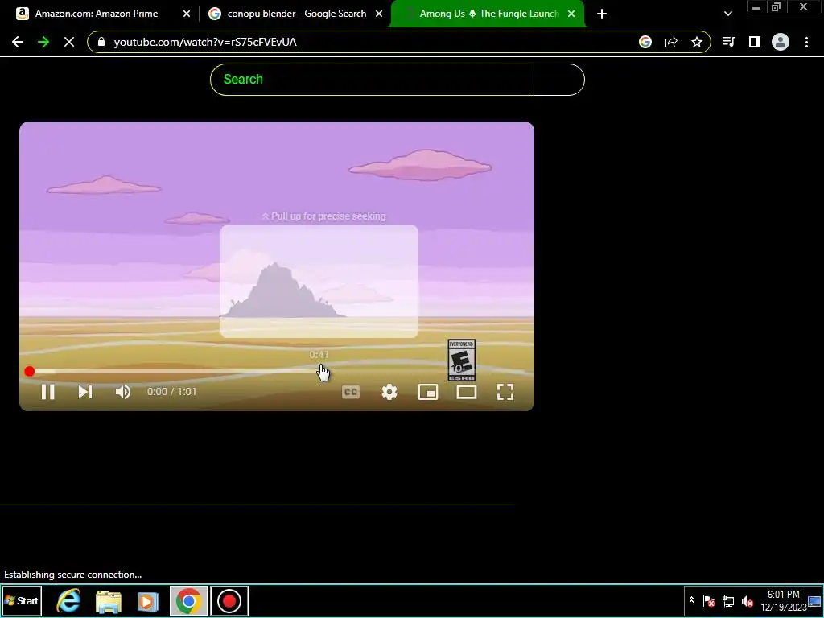
Task: Open Windows Start menu
Action: pyautogui.click(x=22, y=600)
